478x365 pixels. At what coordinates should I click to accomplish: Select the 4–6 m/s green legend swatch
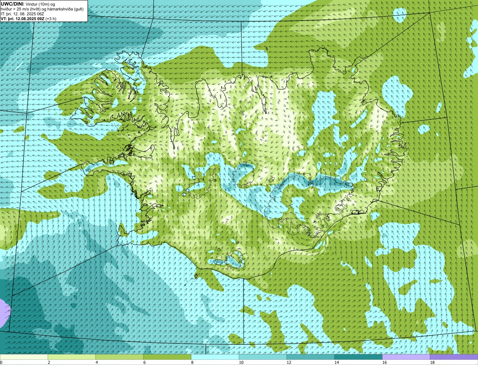[x=119, y=357]
